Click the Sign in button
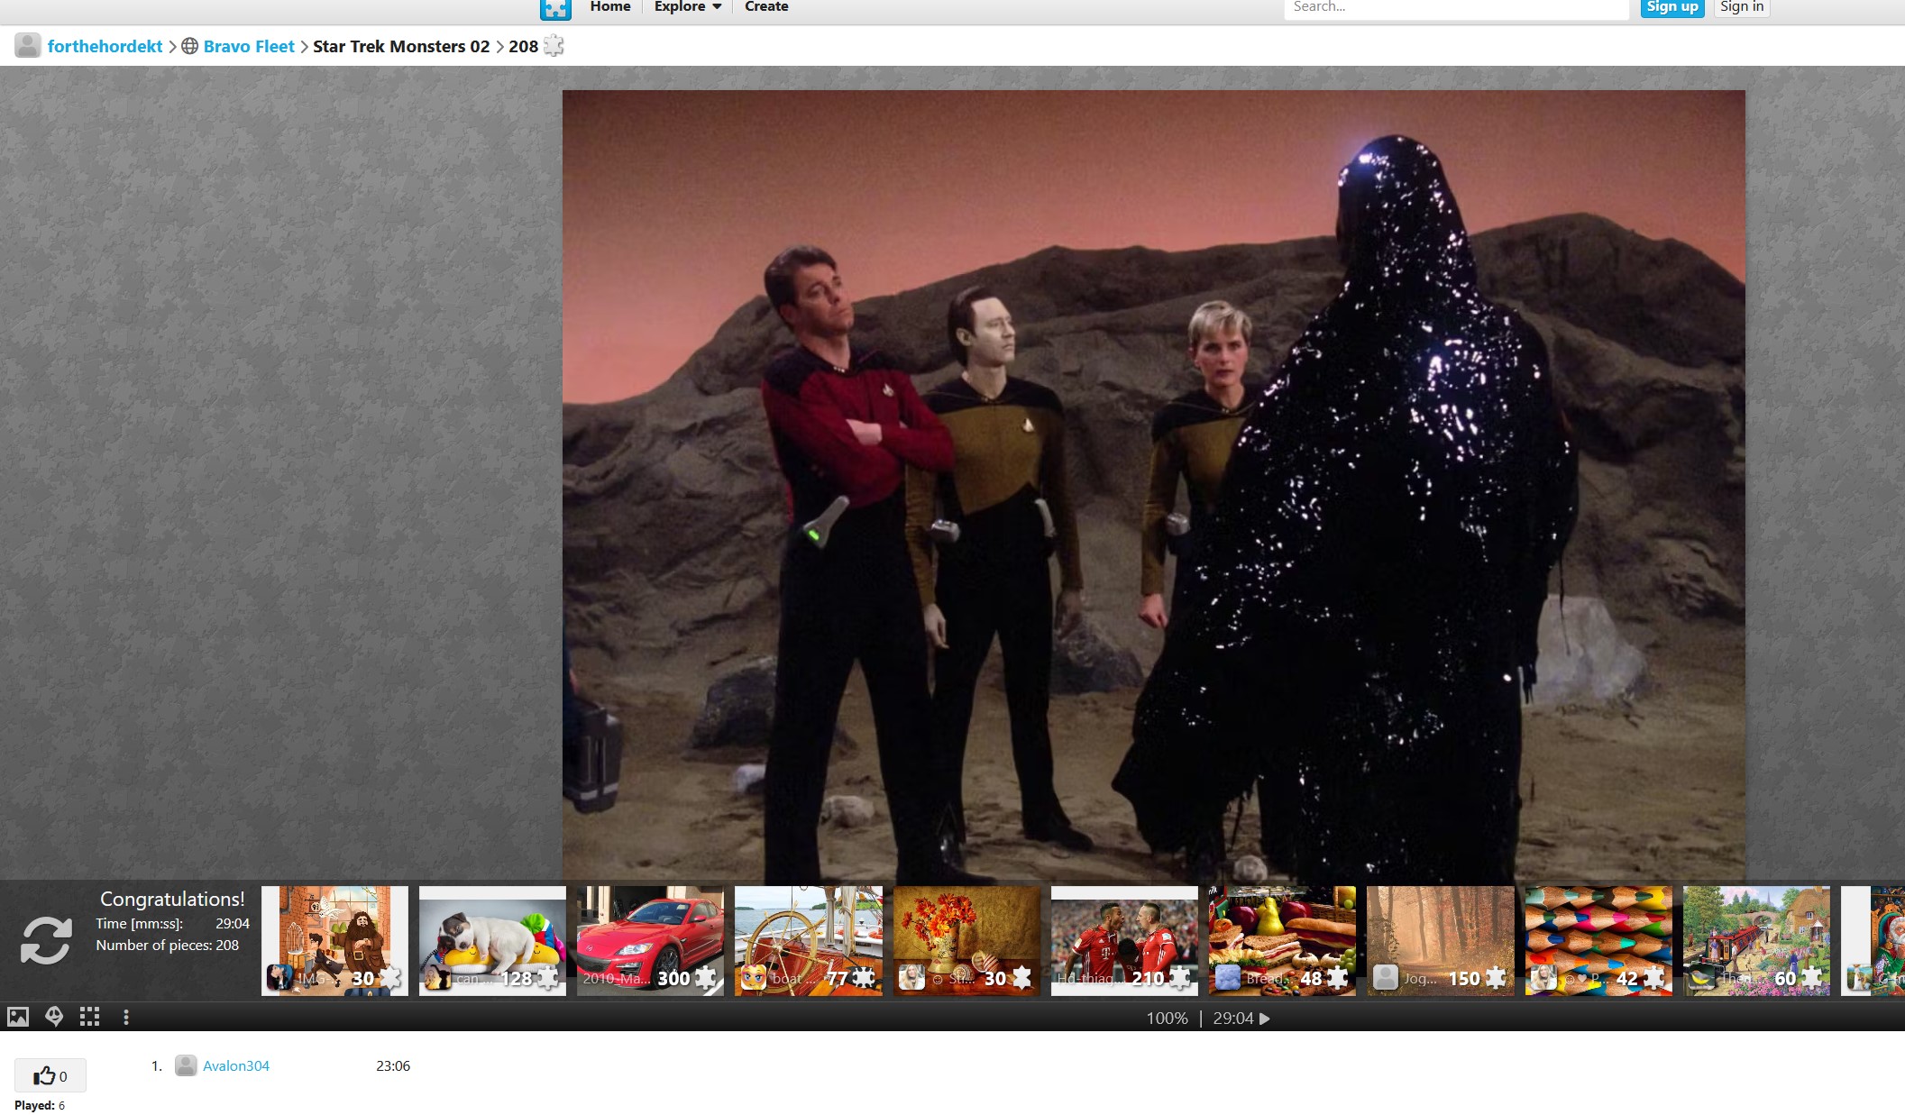Screen dimensions: 1905x1115 (x=1742, y=7)
